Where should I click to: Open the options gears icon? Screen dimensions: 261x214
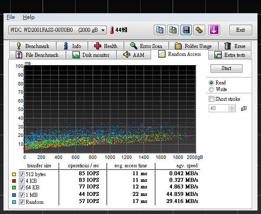pyautogui.click(x=199, y=30)
